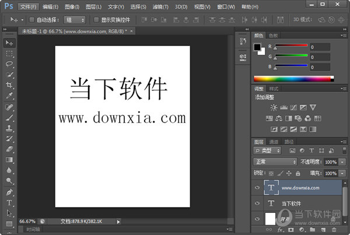Select the www.downxia.com layer thumbnail
350x235 pixels.
pos(271,187)
